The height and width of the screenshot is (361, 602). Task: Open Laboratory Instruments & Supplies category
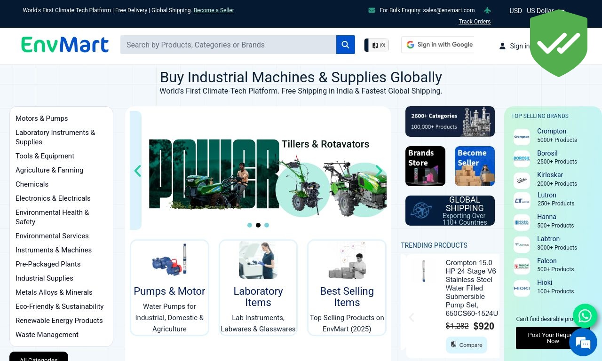pos(55,137)
